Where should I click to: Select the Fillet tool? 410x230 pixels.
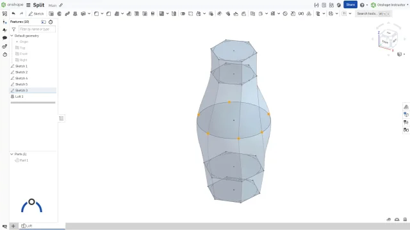pyautogui.click(x=97, y=13)
